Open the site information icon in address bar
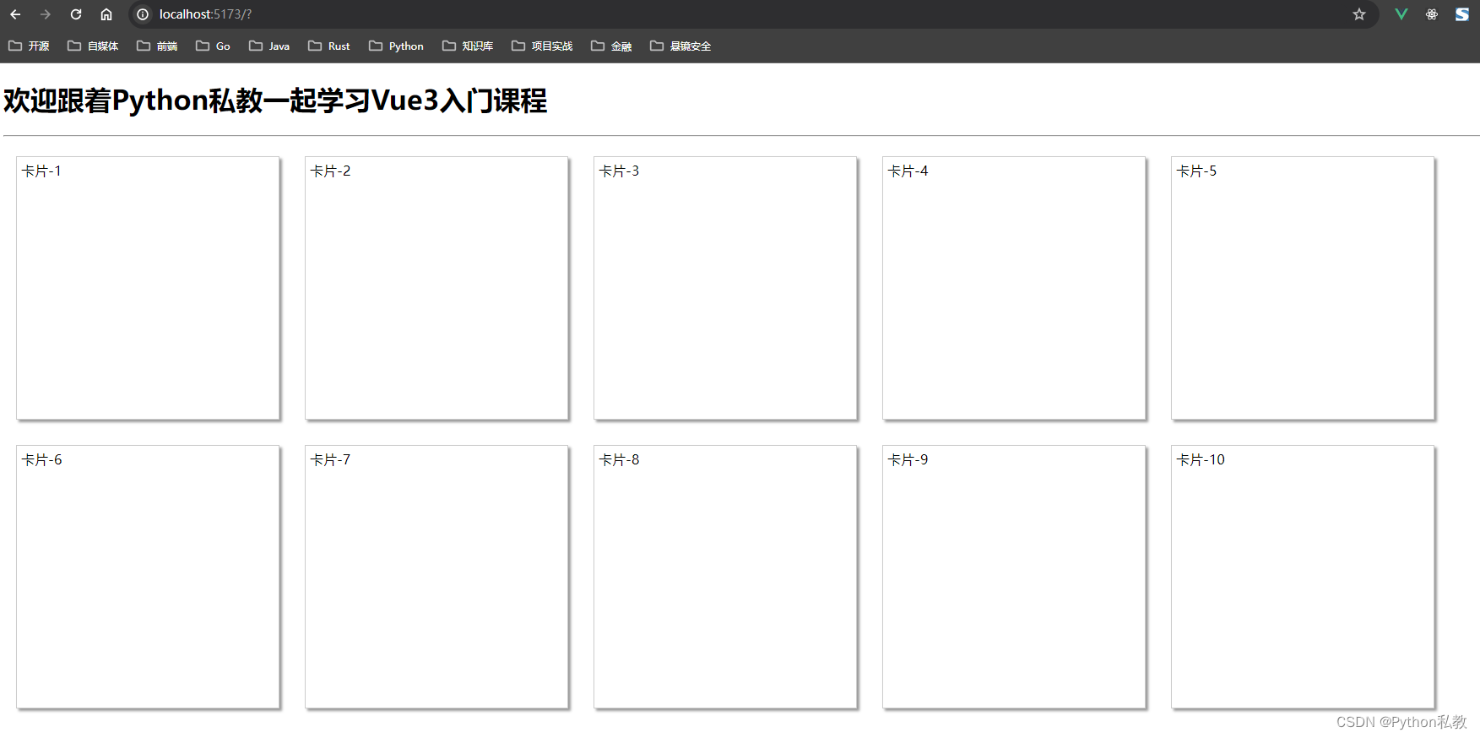This screenshot has width=1480, height=738. pos(143,14)
